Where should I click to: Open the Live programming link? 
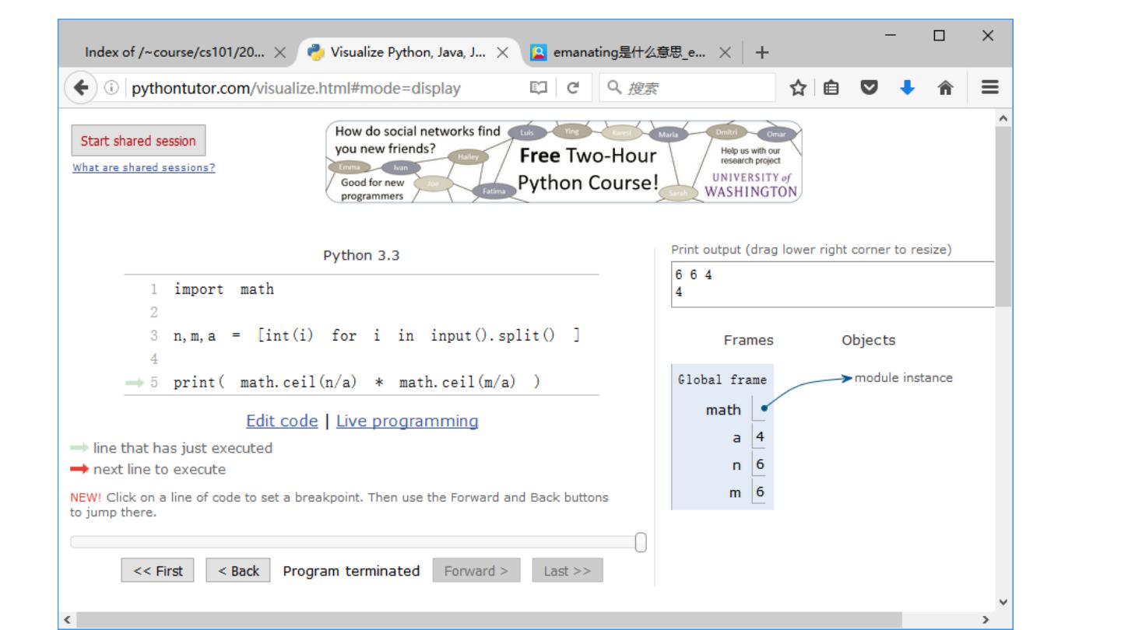tap(407, 422)
